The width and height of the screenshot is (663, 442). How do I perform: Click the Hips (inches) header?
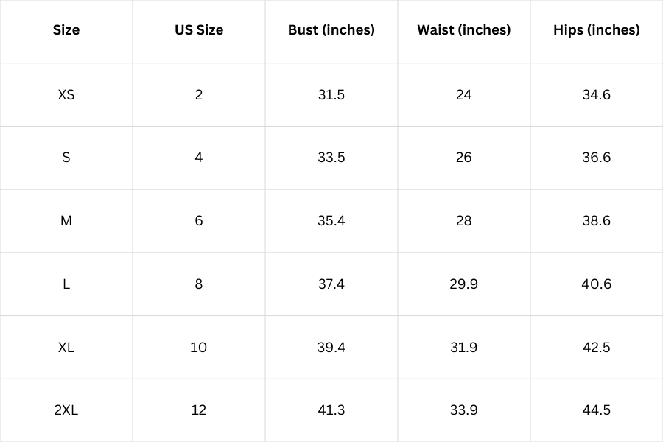click(597, 30)
